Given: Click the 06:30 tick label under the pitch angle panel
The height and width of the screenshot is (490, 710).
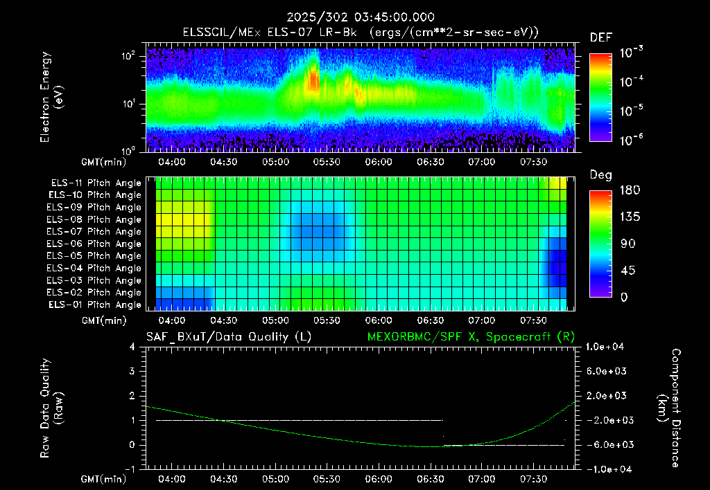Looking at the screenshot, I should pos(430,320).
